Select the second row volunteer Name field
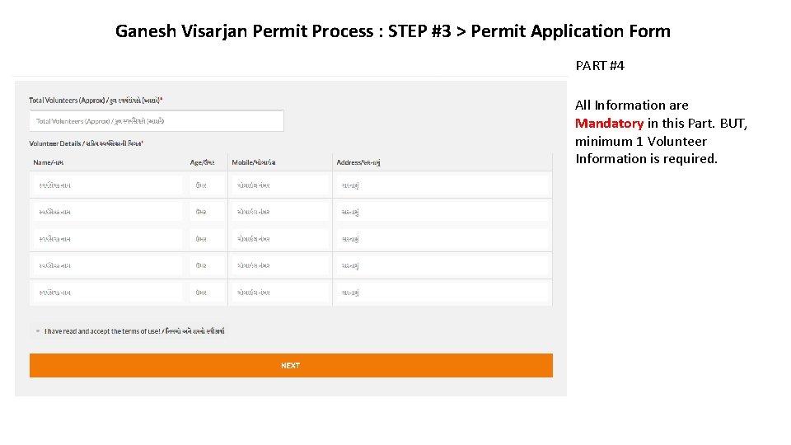The image size is (791, 445). tap(107, 212)
